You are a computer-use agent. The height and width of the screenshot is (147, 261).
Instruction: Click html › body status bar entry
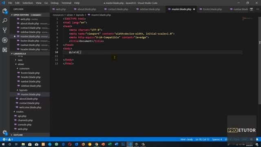pos(186,139)
